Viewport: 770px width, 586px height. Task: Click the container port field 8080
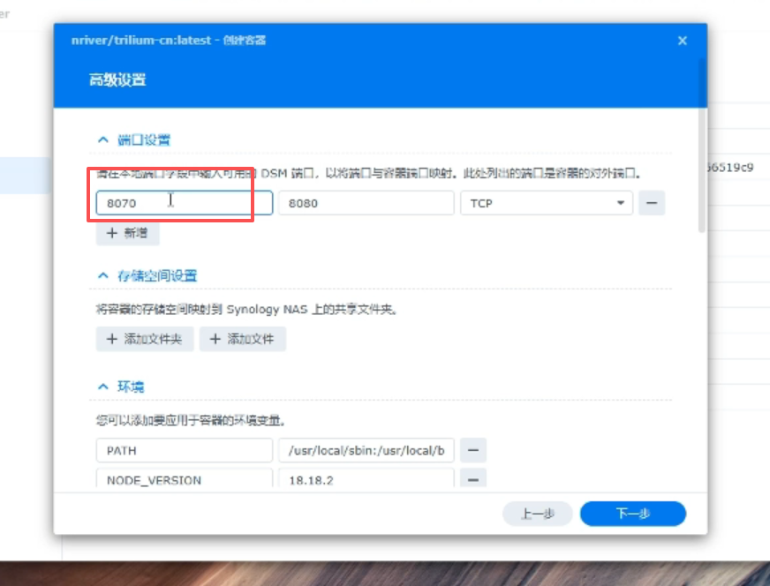(x=366, y=203)
